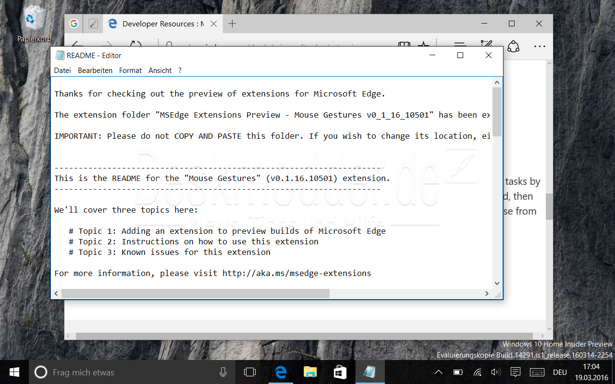Open the Bearbeiten menu
The image size is (615, 384).
point(95,70)
